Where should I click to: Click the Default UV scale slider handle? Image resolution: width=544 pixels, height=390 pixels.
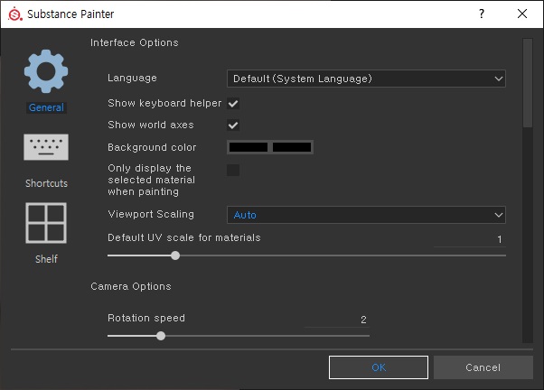175,255
